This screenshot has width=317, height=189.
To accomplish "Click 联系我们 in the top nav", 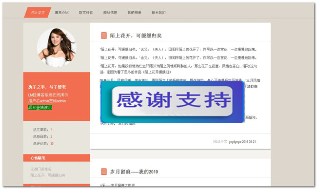I will pos(158,13).
